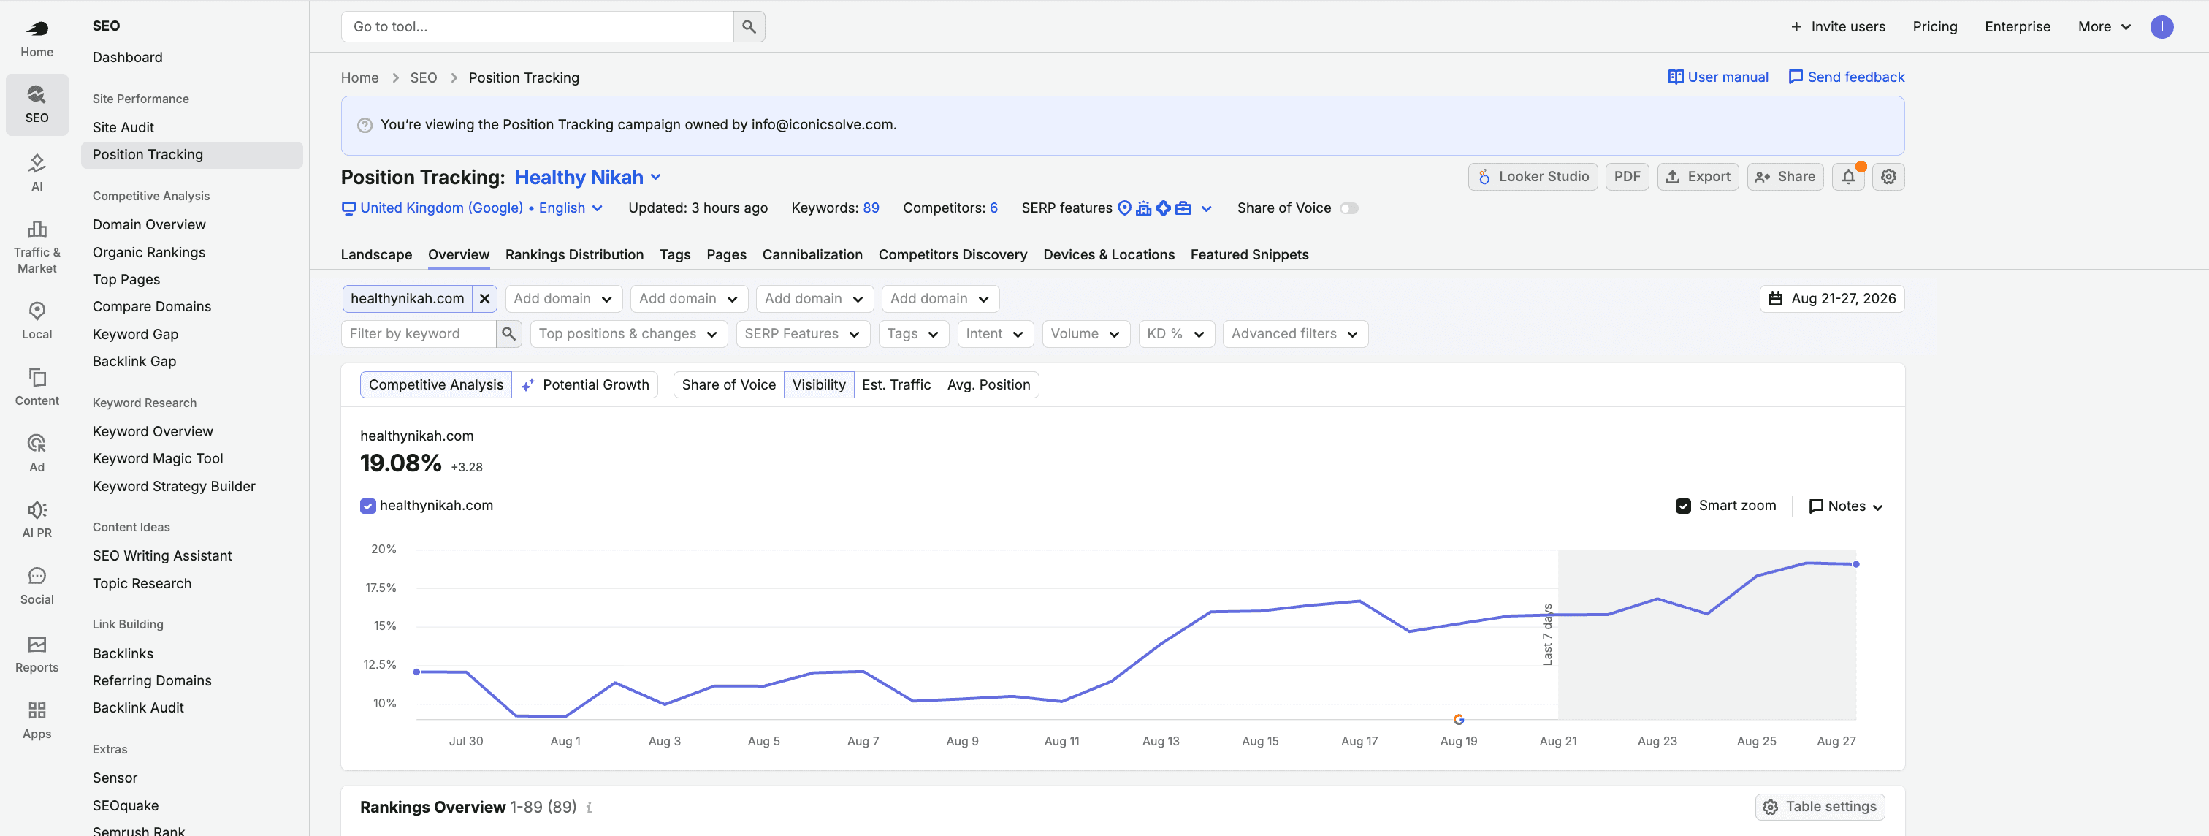Switch to Rankings Distribution tab
This screenshot has width=2209, height=836.
pos(573,254)
